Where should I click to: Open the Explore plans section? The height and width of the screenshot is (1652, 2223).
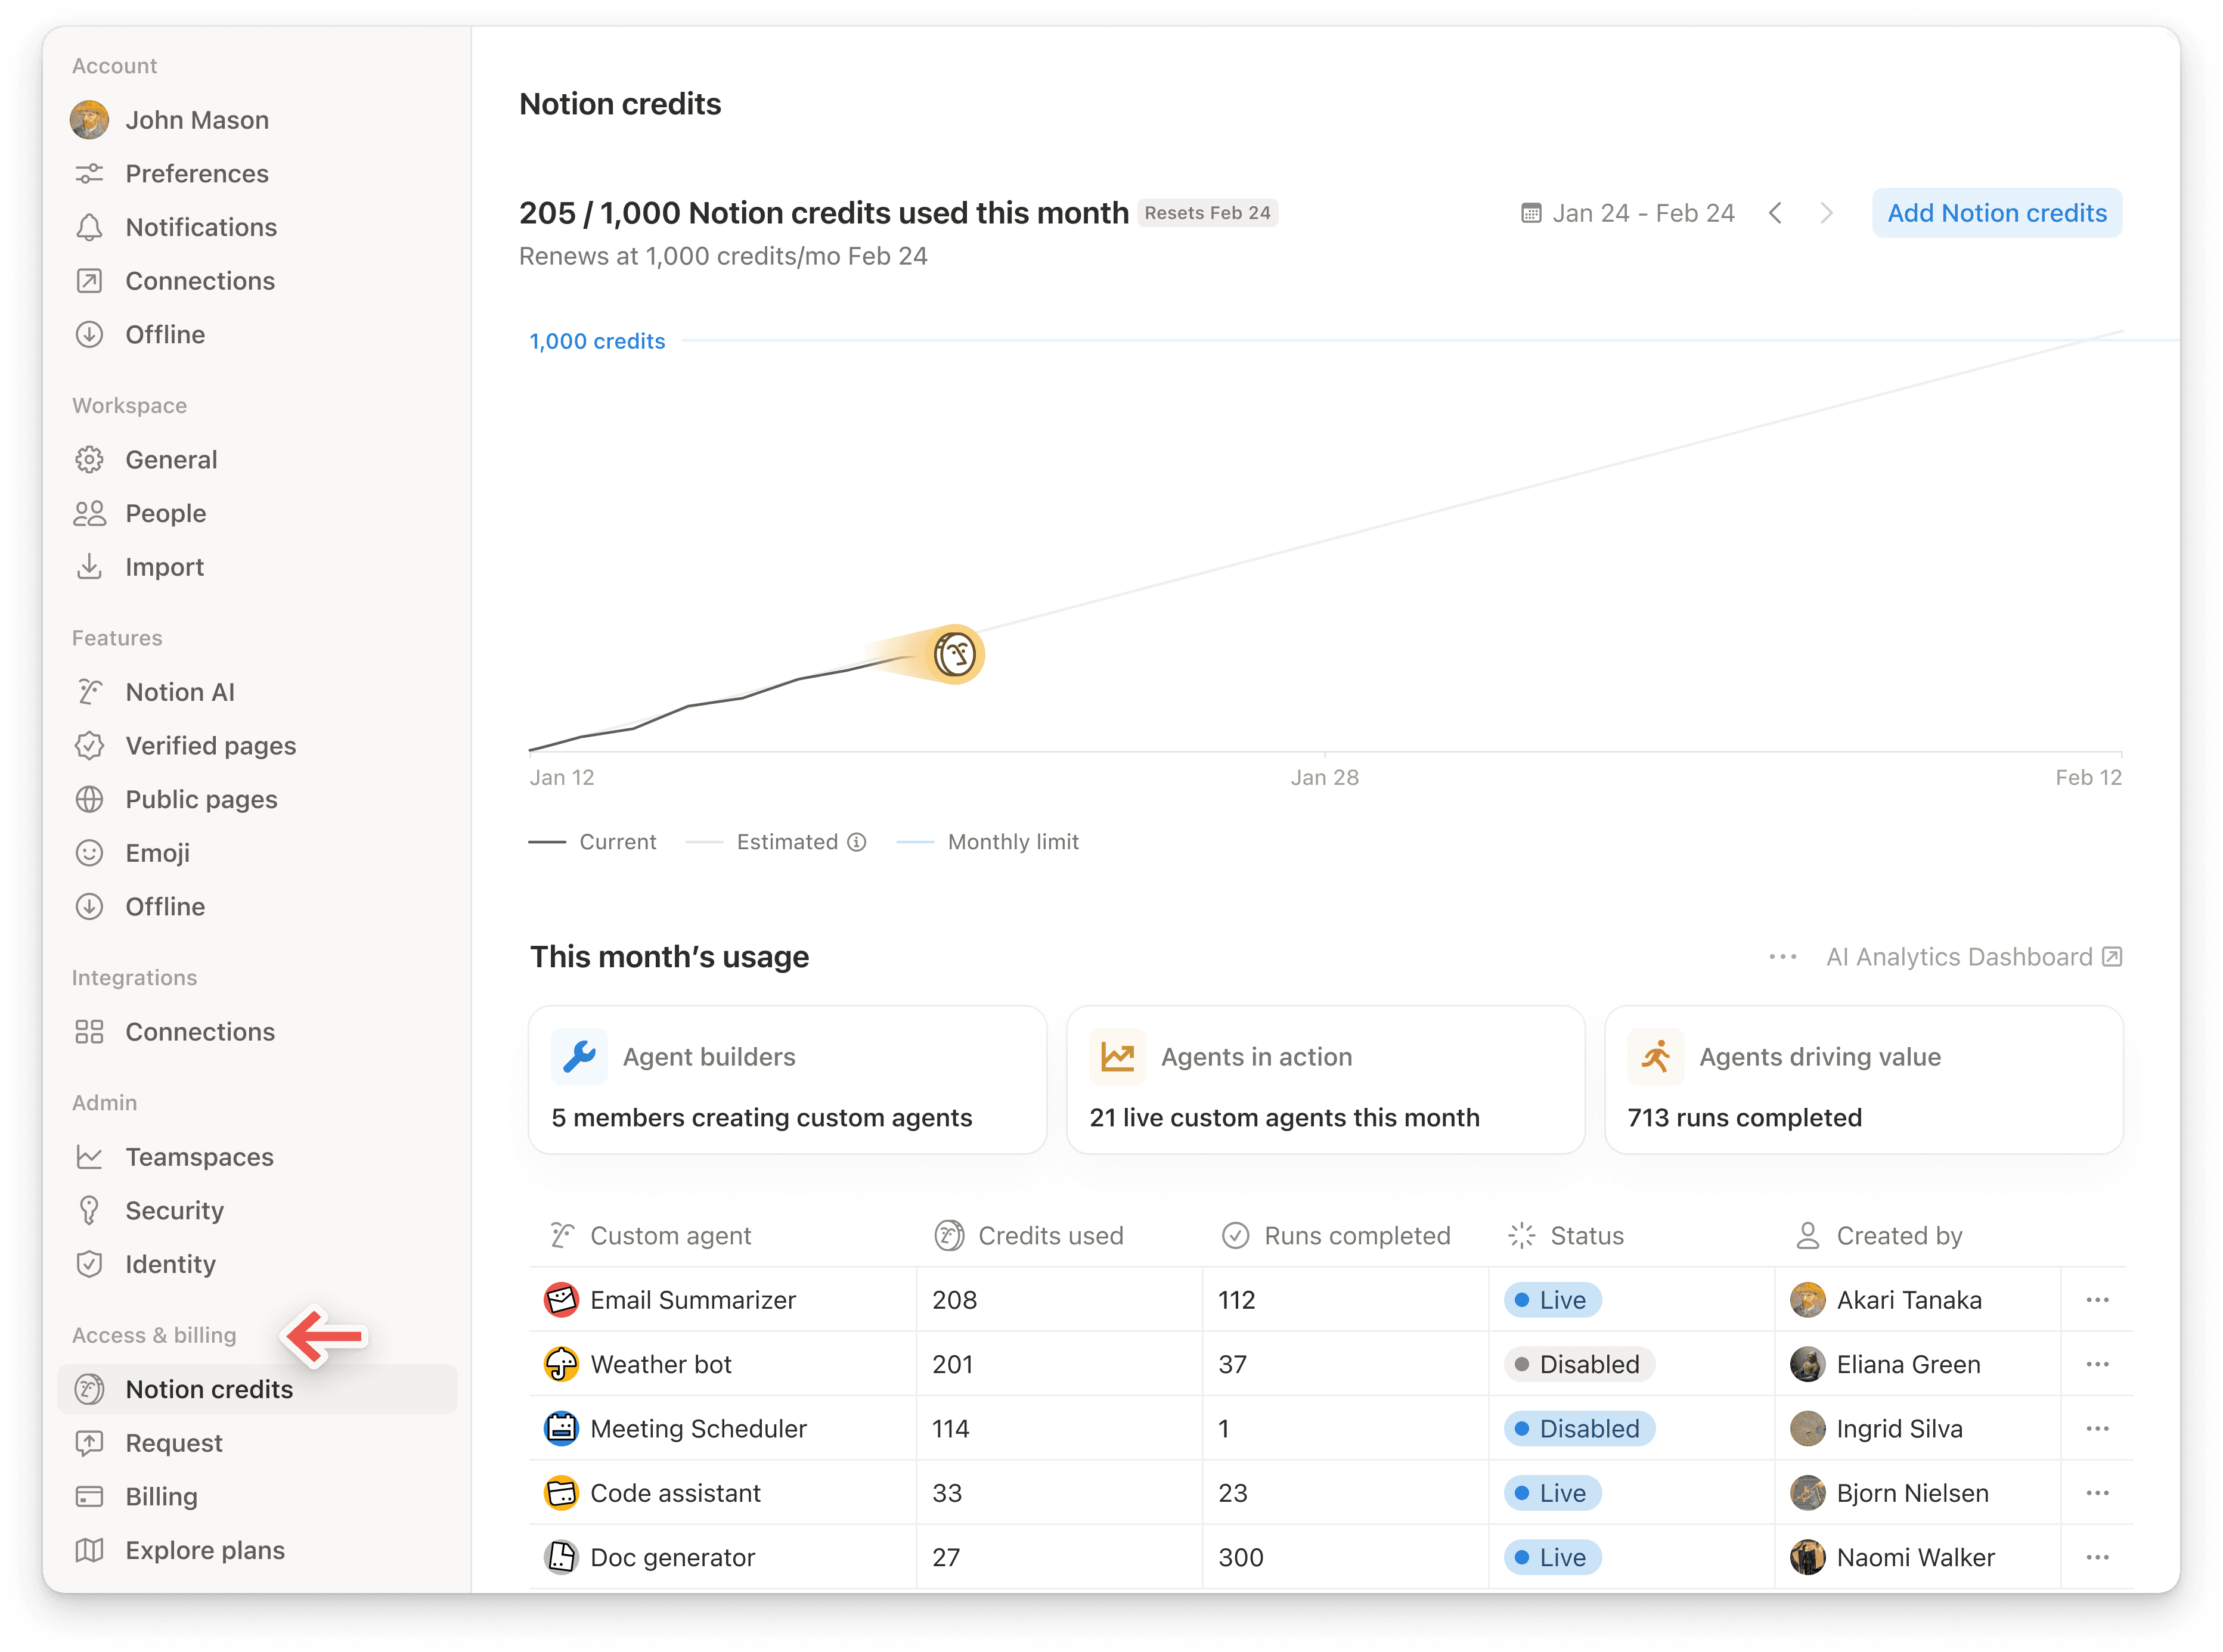(204, 1550)
